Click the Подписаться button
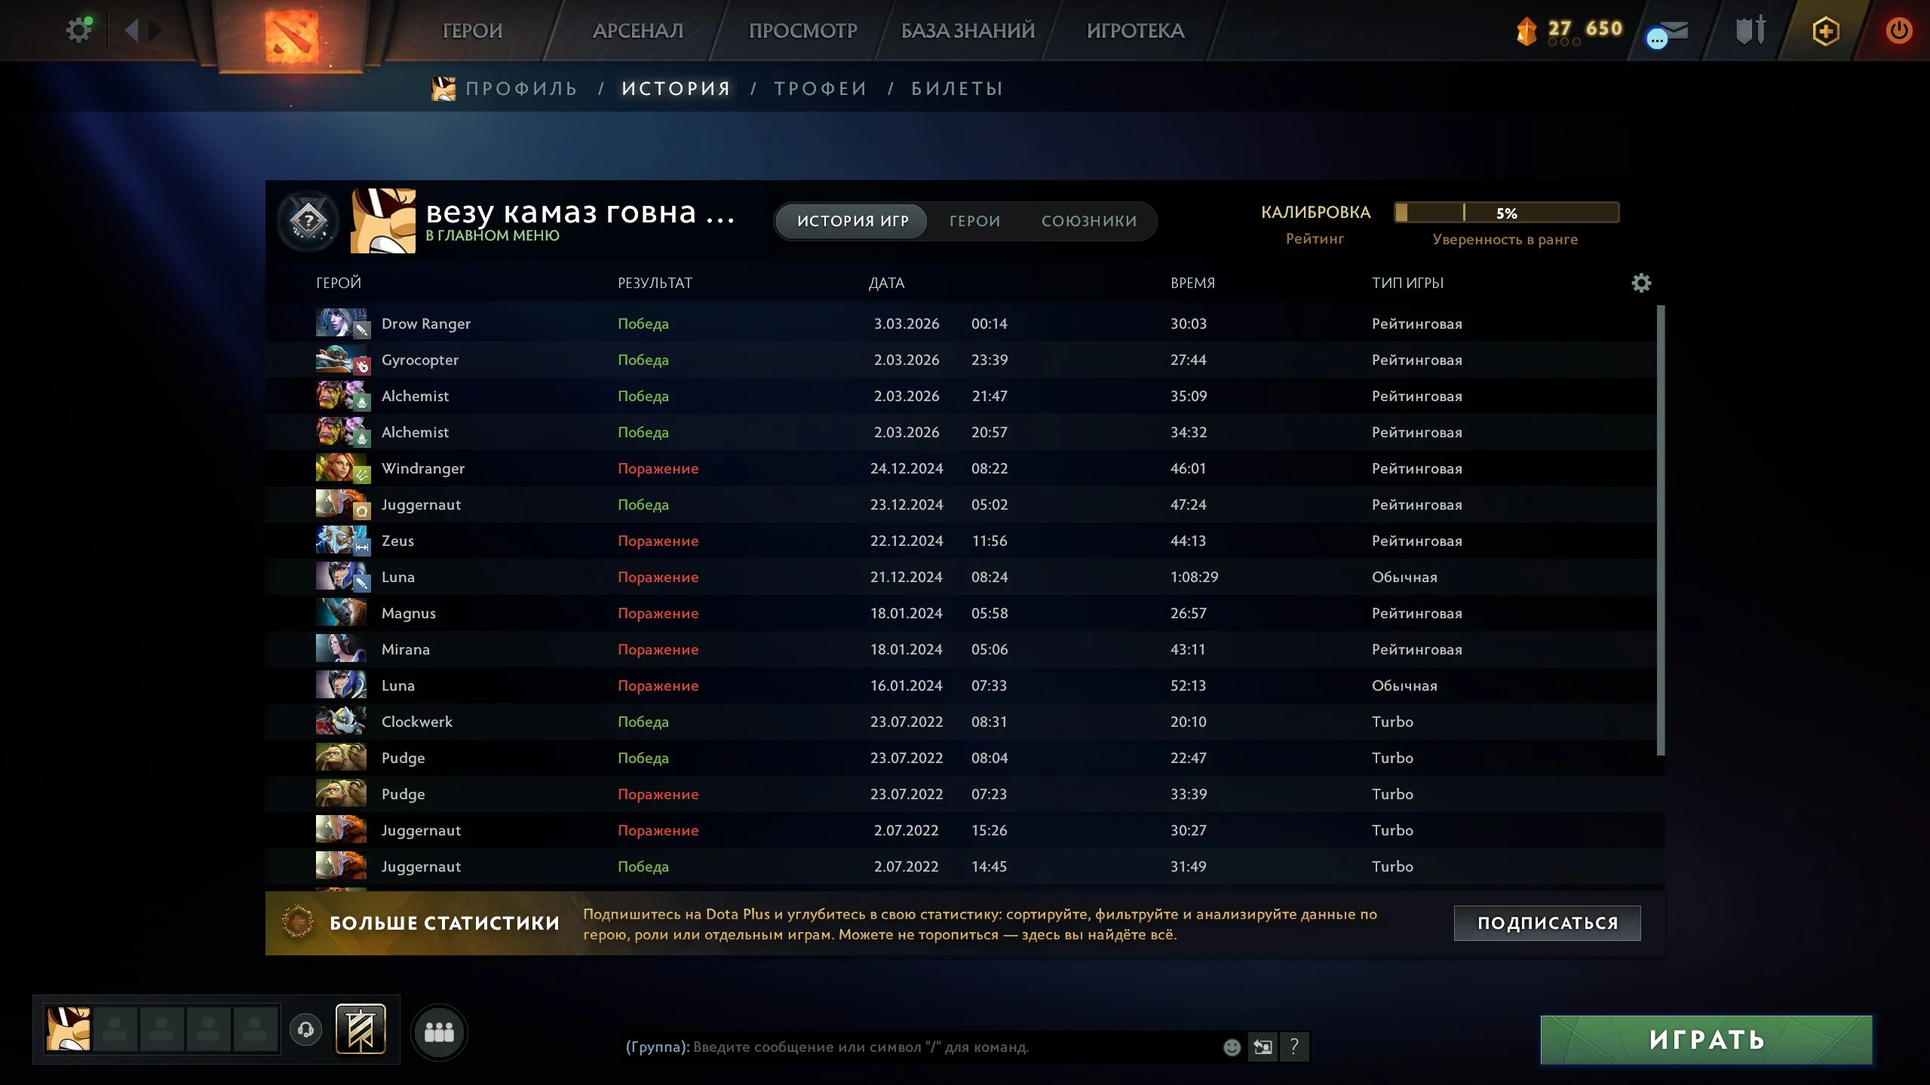 pos(1547,923)
